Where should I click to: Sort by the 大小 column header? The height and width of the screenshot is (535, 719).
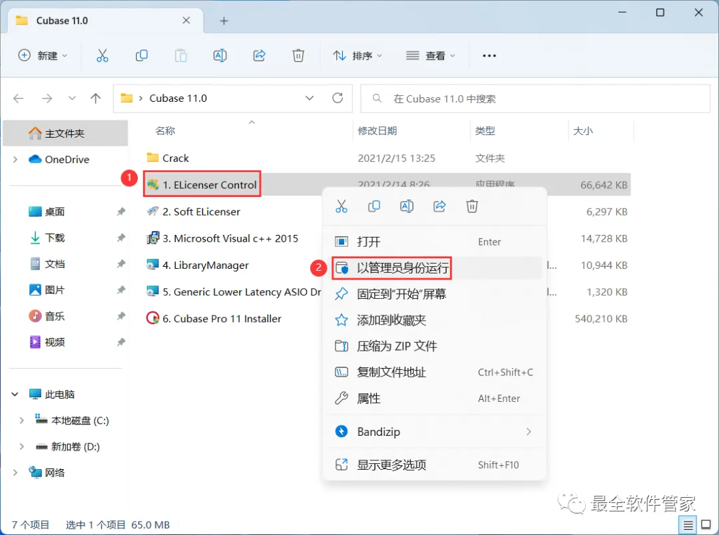[x=583, y=131]
